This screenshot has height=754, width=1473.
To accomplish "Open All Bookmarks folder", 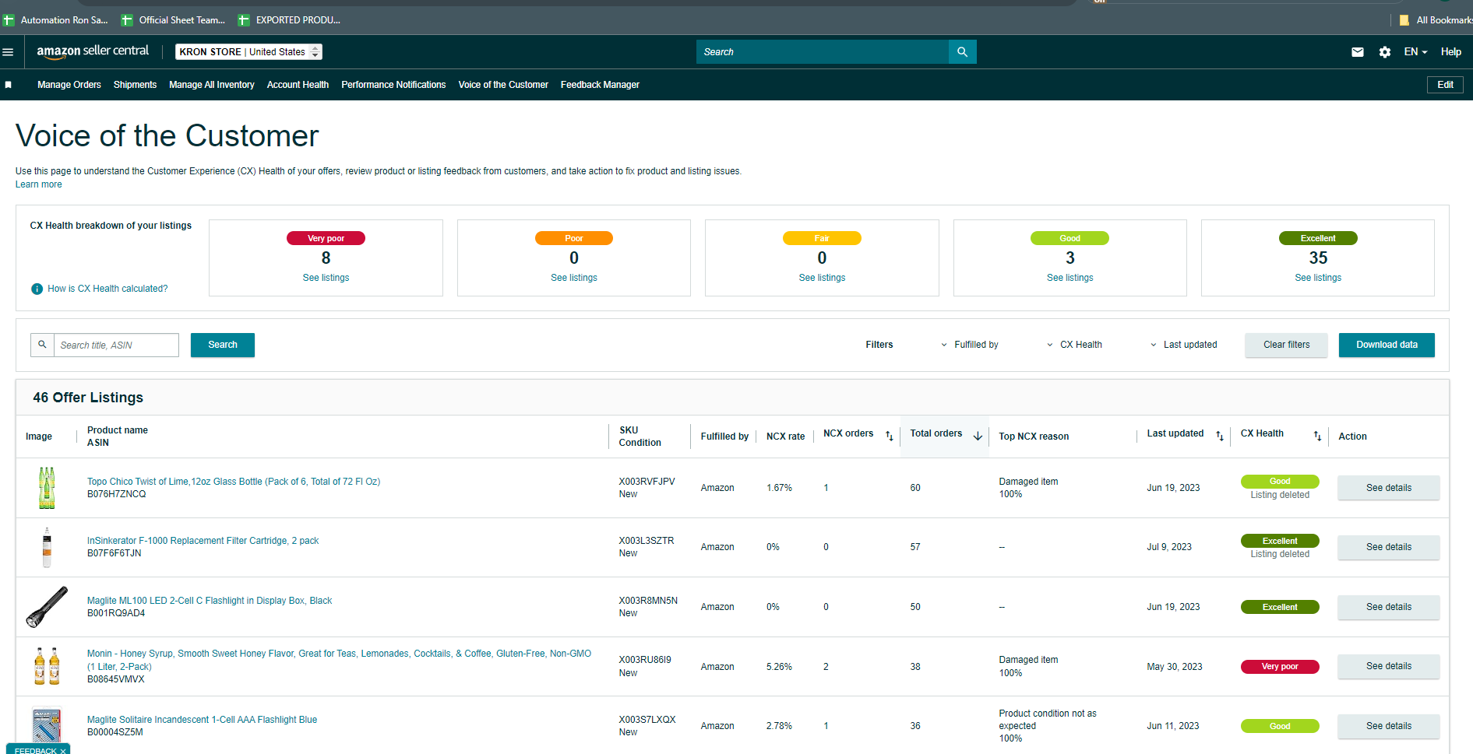I will [x=1436, y=20].
